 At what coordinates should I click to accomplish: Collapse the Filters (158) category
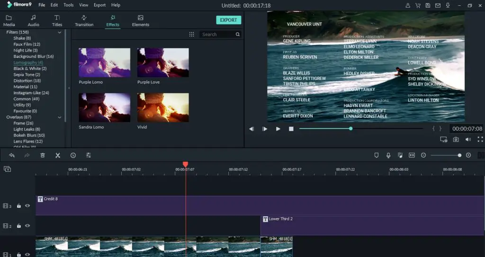tap(60, 32)
